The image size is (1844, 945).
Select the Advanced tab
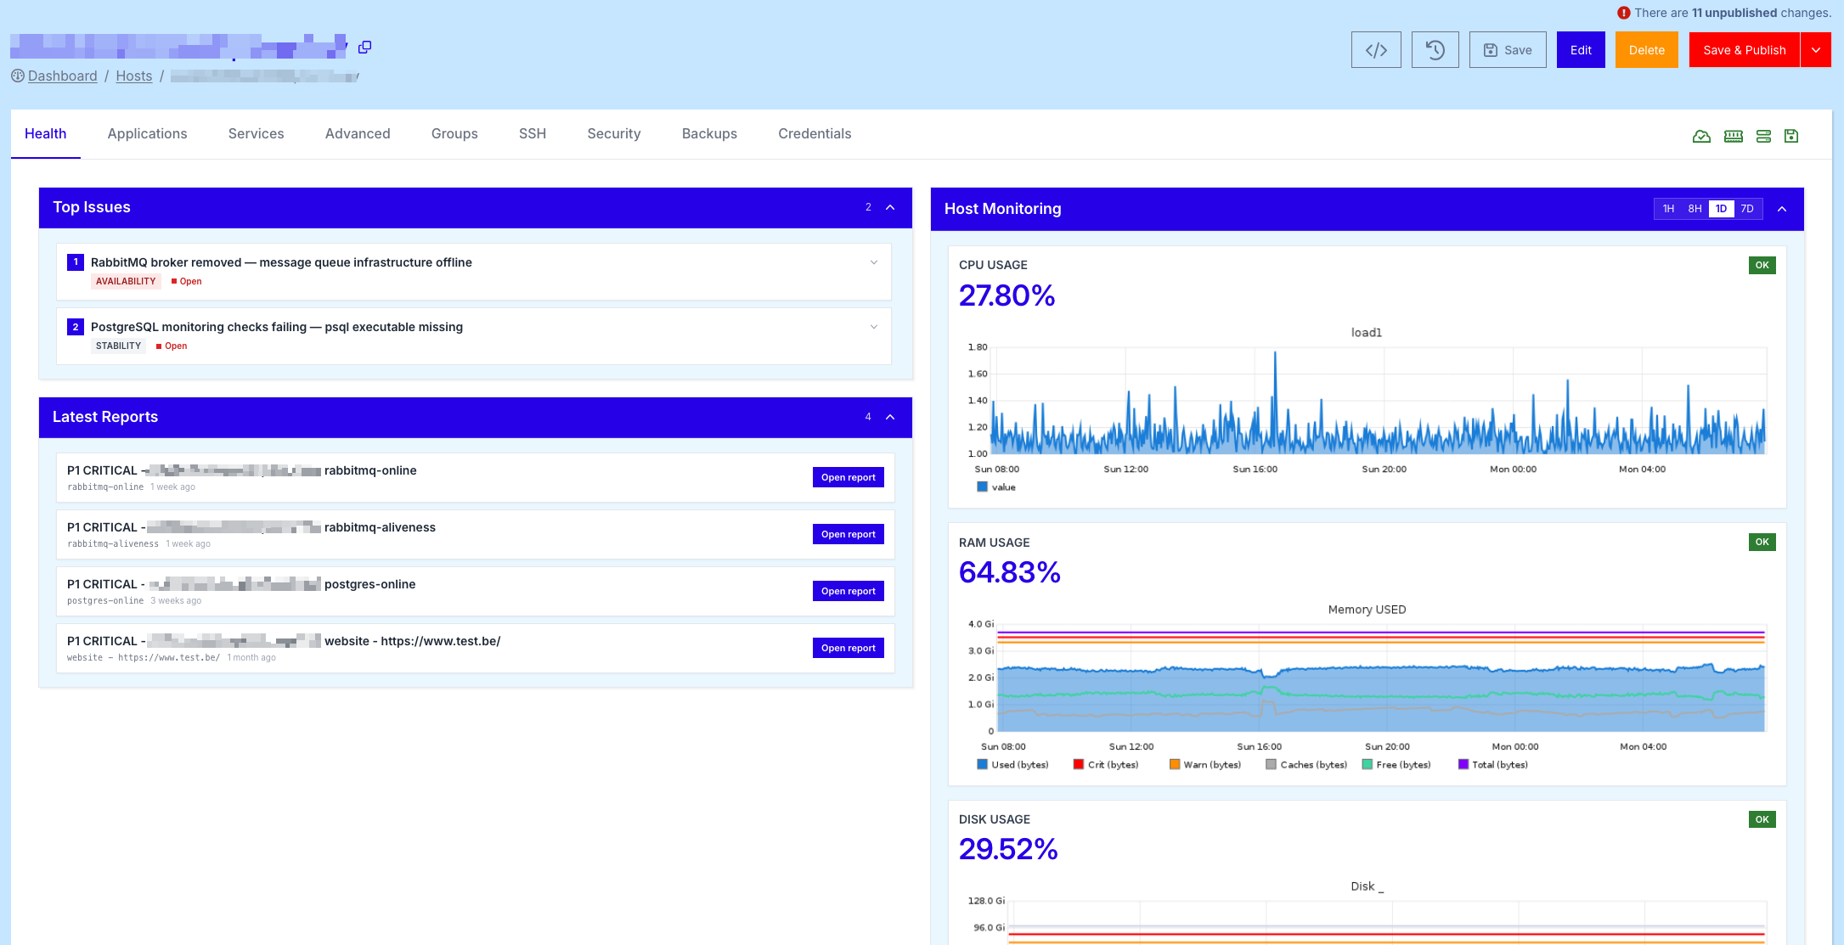(358, 133)
